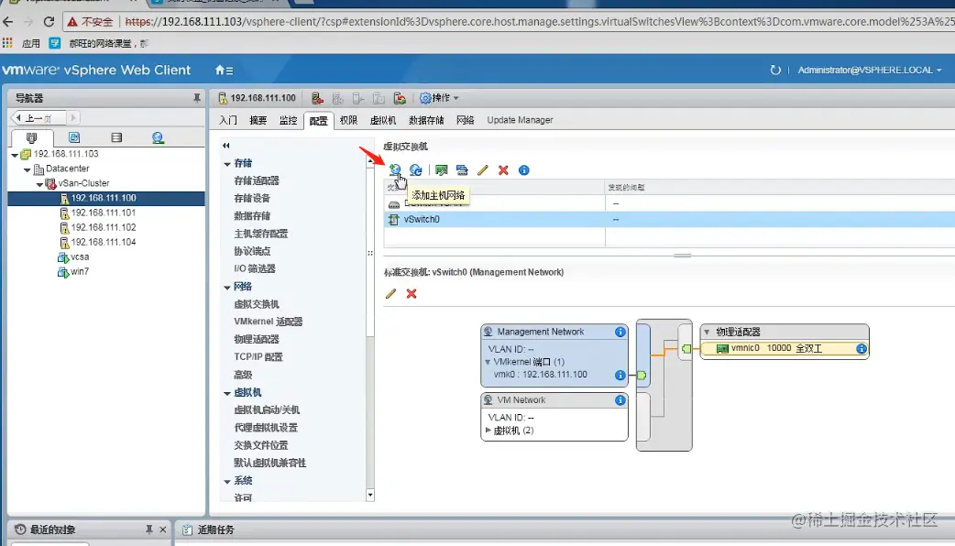The width and height of the screenshot is (955, 546).
Task: Collapse VMkernel 端口 (1) in Management Network
Action: (x=488, y=362)
